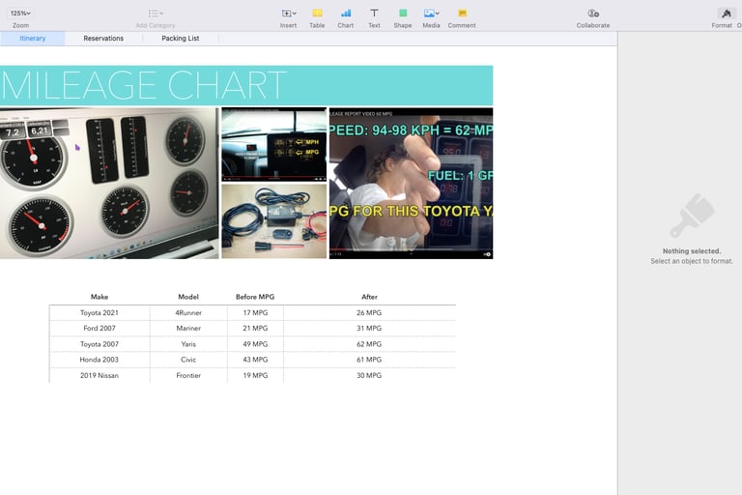Viewport: 742px width, 495px height.
Task: Select the Ford 2007 cell
Action: pos(100,329)
